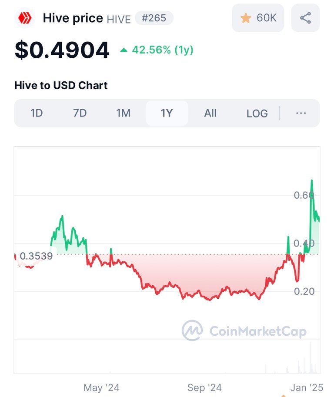The image size is (334, 397).
Task: Click the CoinMarketCap watermark logo
Action: tap(244, 330)
